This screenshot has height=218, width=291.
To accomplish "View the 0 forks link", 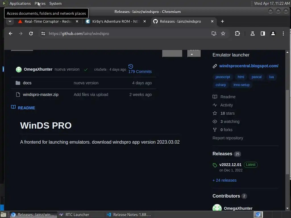I will point(223,130).
